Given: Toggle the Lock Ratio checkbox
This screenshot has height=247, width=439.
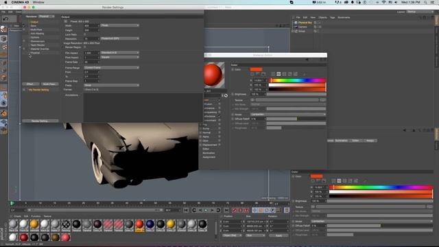Looking at the screenshot, I should tap(85, 34).
